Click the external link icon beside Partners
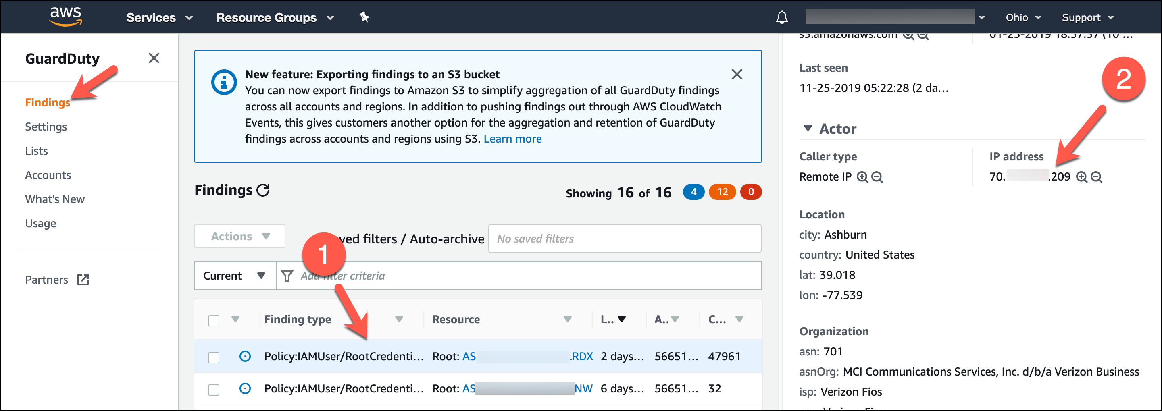Screen dimensions: 1162x411 (x=83, y=280)
